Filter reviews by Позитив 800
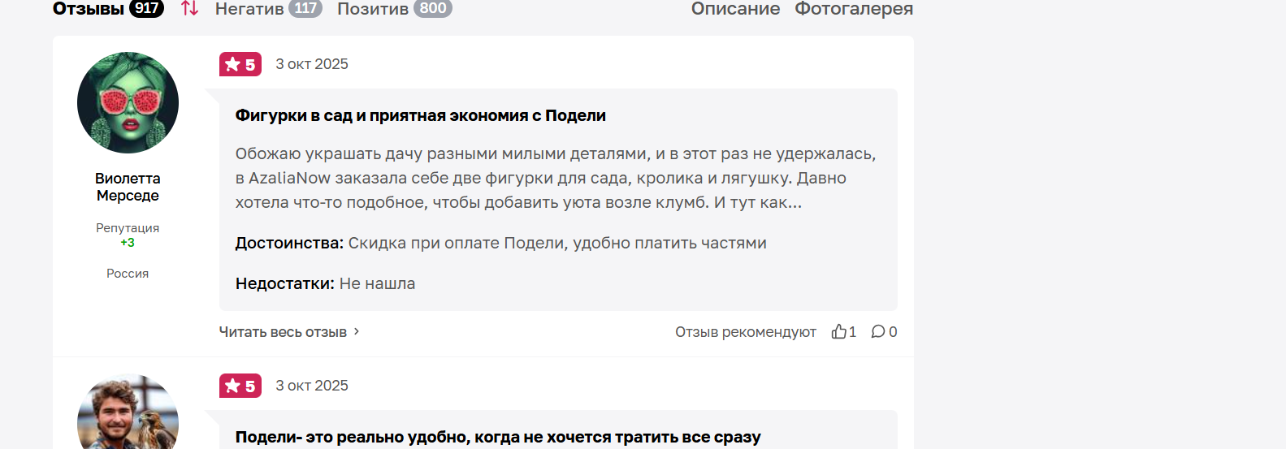 pyautogui.click(x=394, y=8)
